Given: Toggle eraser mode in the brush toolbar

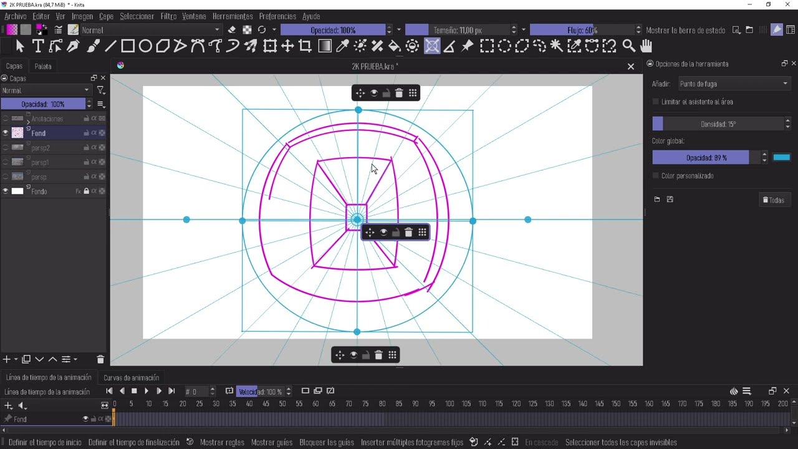Looking at the screenshot, I should pos(232,29).
